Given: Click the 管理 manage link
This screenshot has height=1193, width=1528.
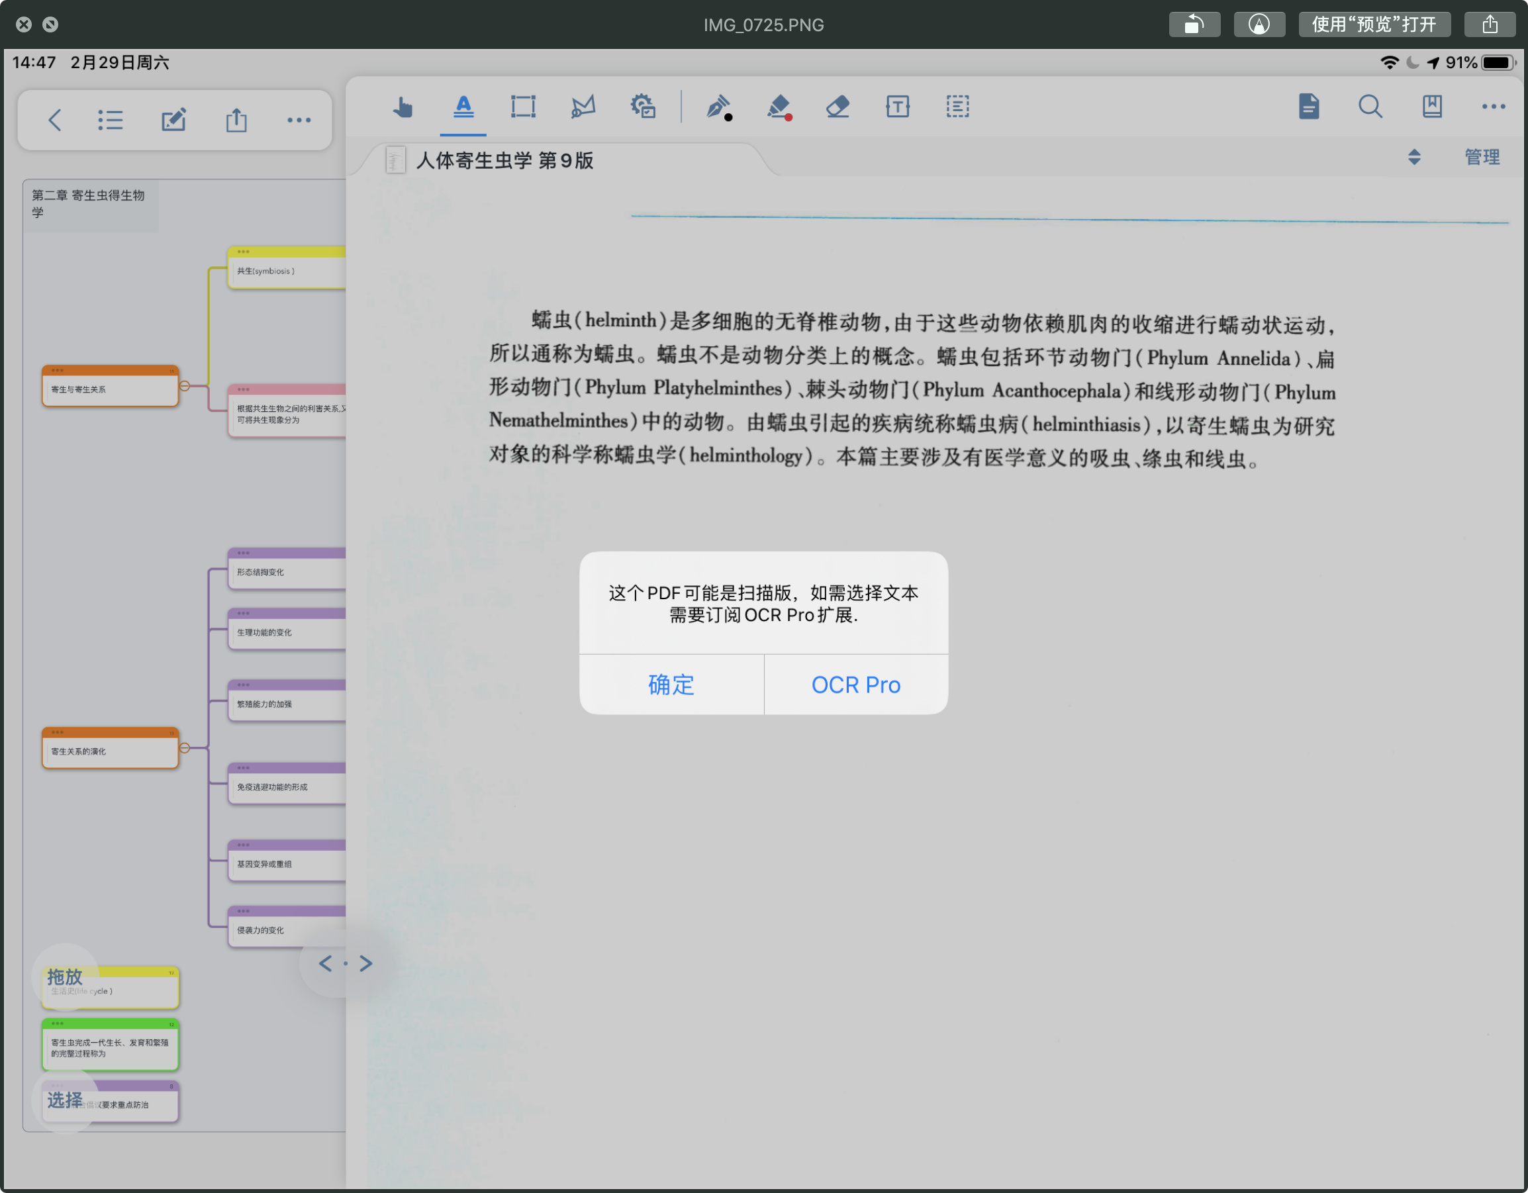Looking at the screenshot, I should coord(1482,157).
